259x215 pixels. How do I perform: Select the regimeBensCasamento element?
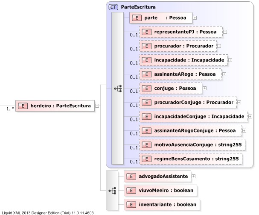[x=191, y=159]
